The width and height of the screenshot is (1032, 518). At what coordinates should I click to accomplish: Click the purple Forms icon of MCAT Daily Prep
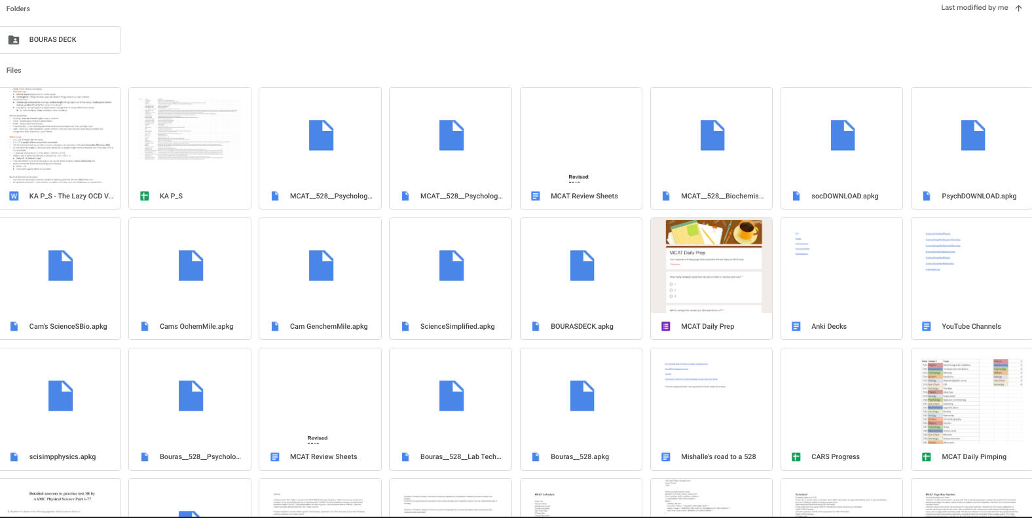666,326
